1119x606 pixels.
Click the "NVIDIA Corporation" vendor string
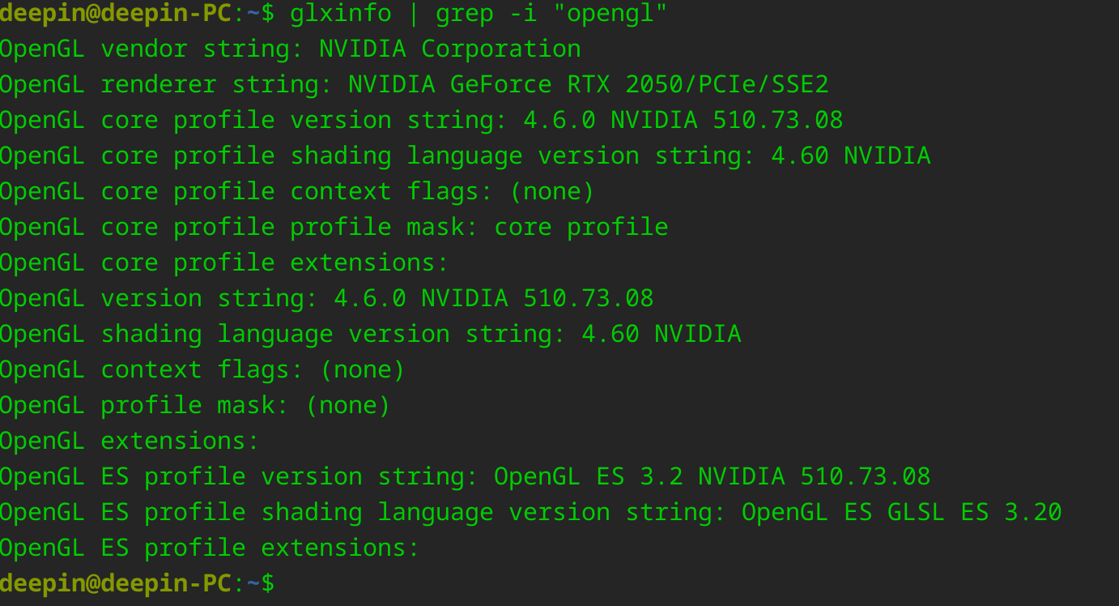click(450, 49)
